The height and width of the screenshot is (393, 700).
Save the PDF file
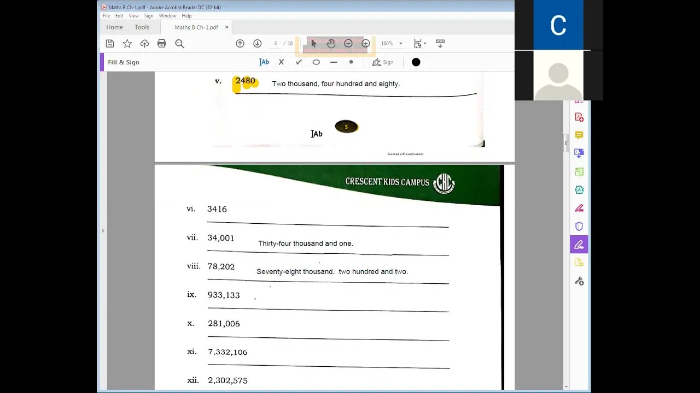(x=110, y=44)
